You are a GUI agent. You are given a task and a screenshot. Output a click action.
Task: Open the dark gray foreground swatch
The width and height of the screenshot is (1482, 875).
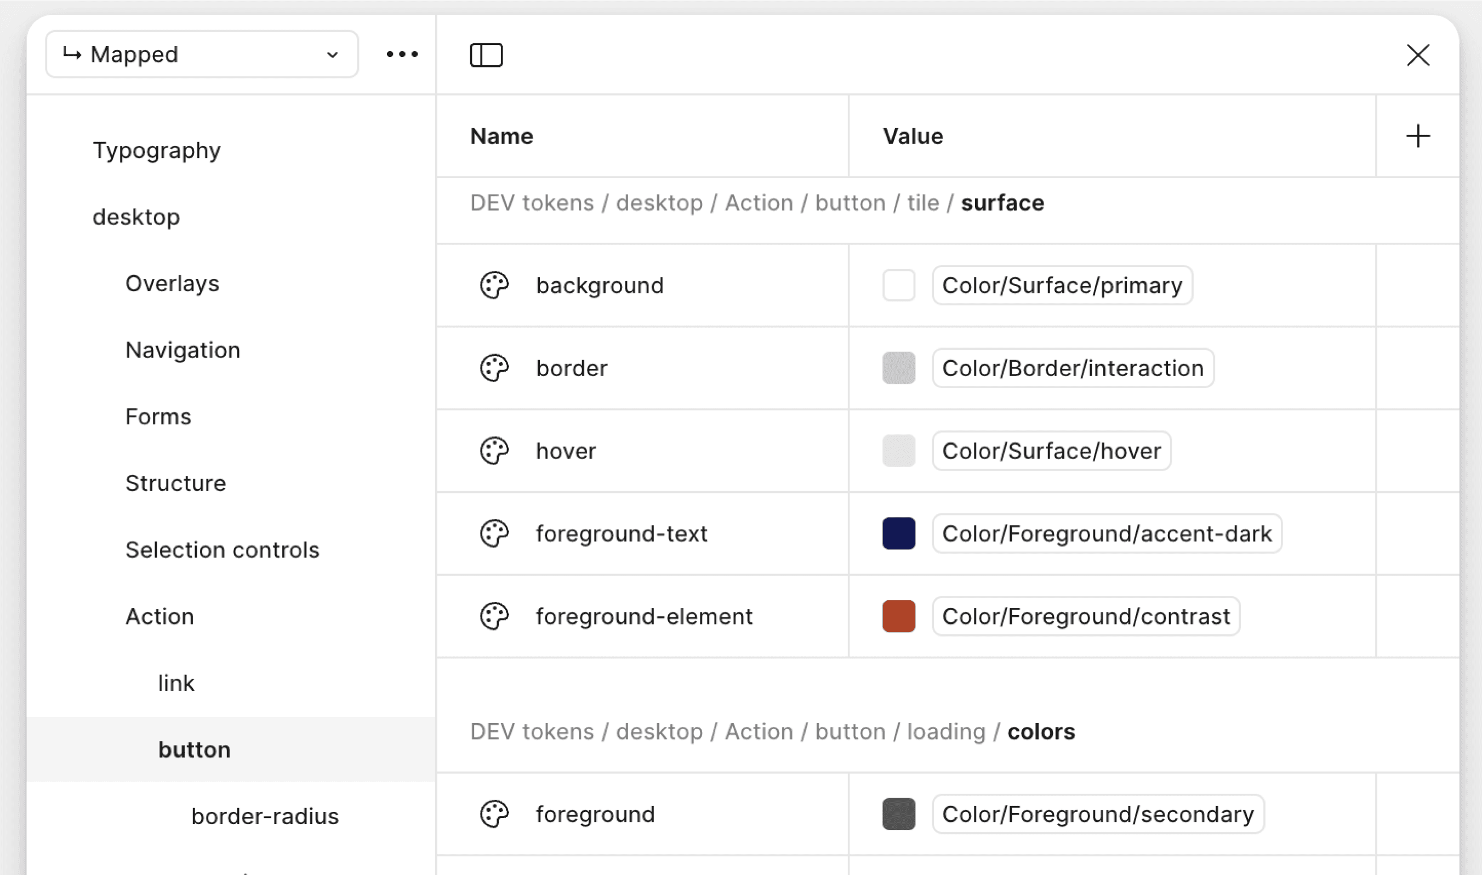[x=899, y=814]
